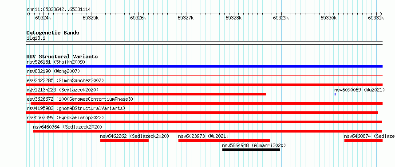Click the dgv1213n223 red variant bar
This screenshot has height=167, width=395.
[x=146, y=94]
